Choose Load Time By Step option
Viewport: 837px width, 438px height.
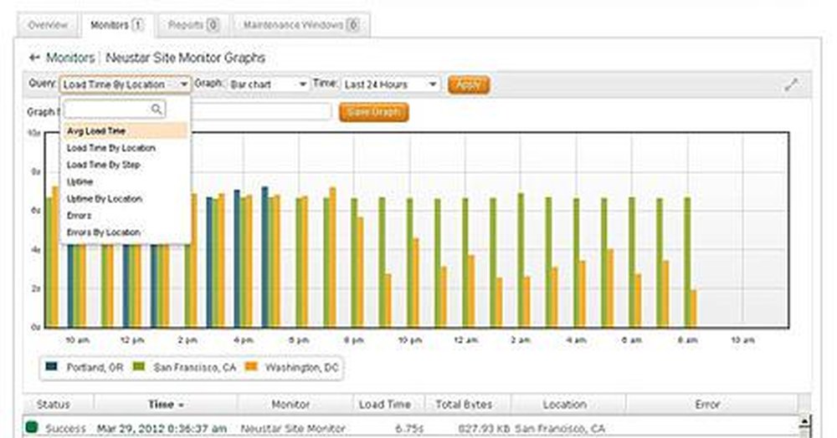[103, 165]
